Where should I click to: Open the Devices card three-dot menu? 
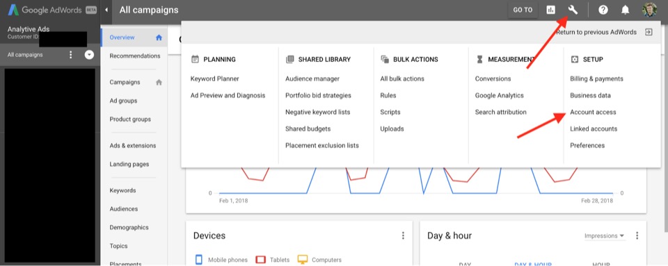(x=403, y=235)
